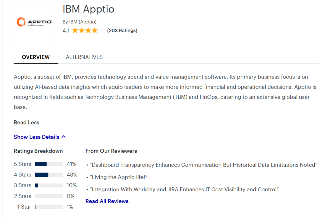This screenshot has height=217, width=320.
Task: Click the Ratings Breakdown heading
Action: coord(38,151)
